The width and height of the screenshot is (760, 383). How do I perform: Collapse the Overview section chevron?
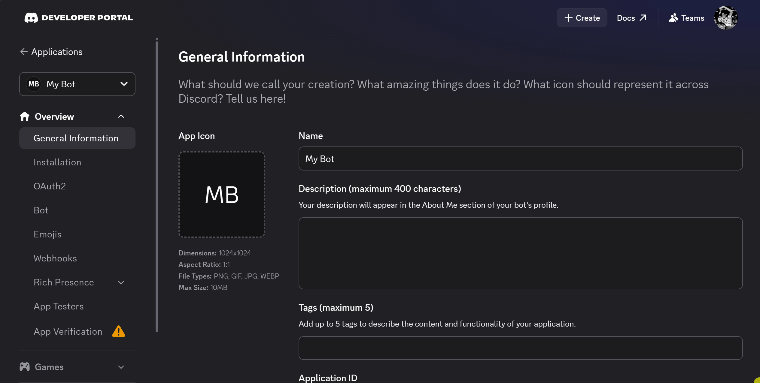coord(121,116)
